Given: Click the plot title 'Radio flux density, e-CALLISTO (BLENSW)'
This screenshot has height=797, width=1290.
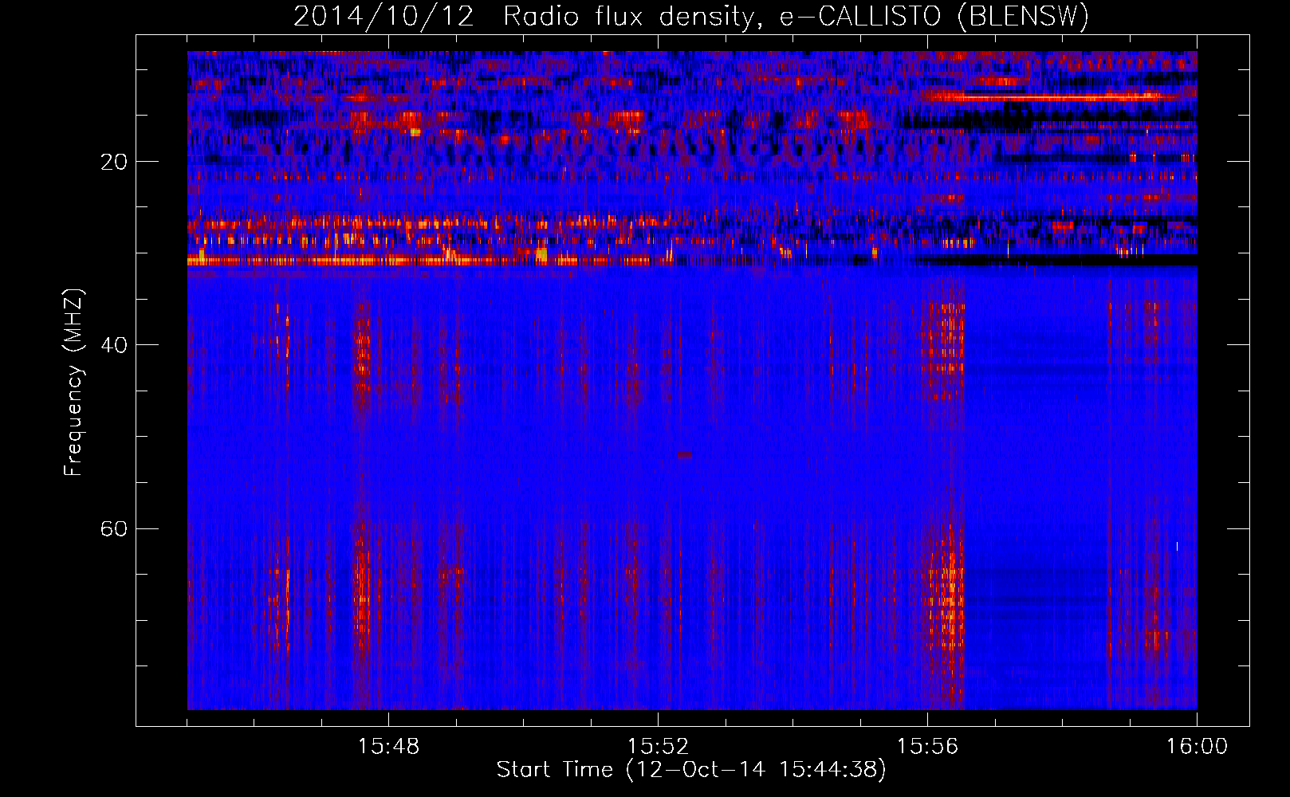Looking at the screenshot, I should tap(796, 17).
